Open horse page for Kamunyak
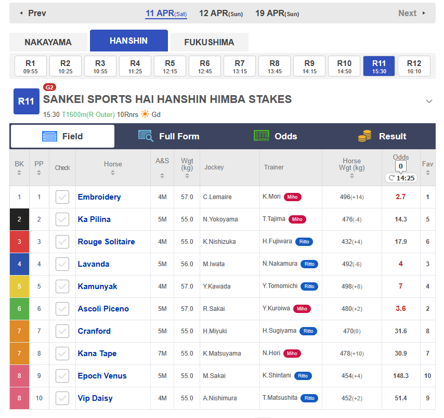 pyautogui.click(x=97, y=286)
